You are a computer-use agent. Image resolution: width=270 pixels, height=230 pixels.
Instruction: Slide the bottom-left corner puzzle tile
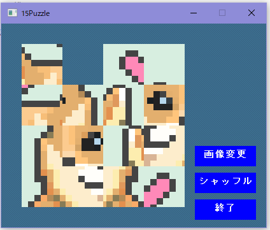pyautogui.click(x=42, y=187)
